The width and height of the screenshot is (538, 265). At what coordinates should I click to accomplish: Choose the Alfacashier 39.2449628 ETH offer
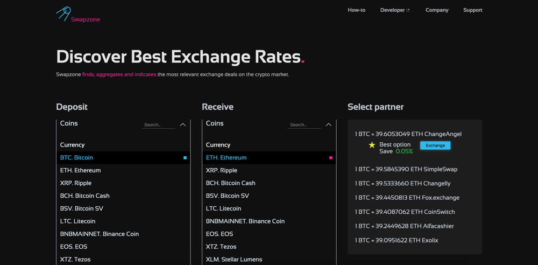405,226
